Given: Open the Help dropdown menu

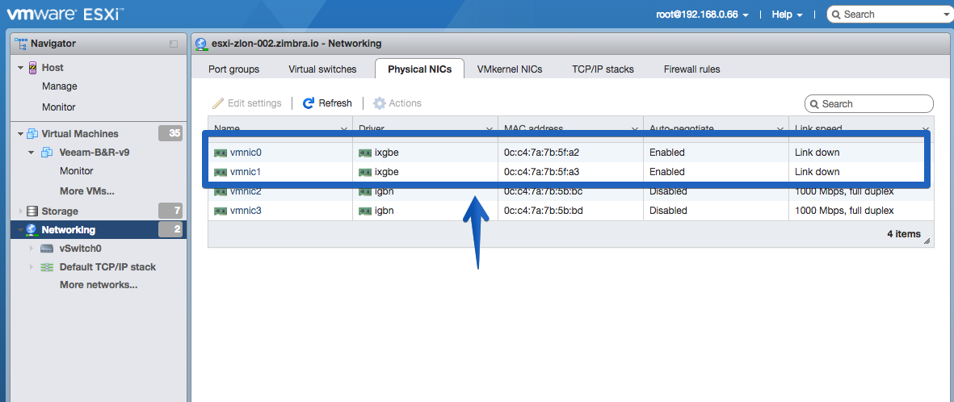Looking at the screenshot, I should [788, 15].
